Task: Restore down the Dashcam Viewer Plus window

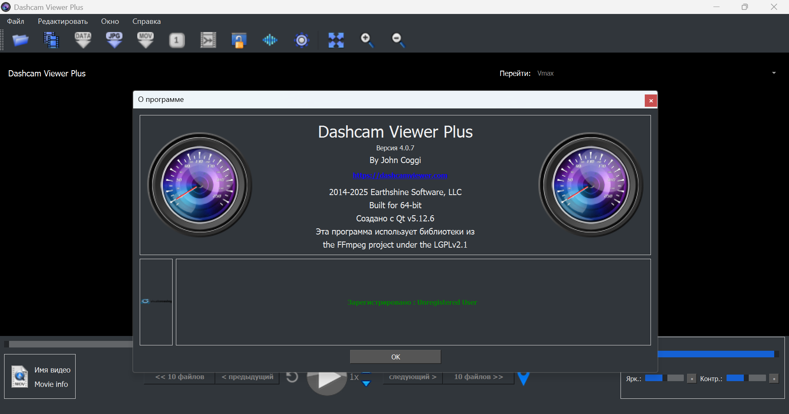Action: [x=745, y=7]
